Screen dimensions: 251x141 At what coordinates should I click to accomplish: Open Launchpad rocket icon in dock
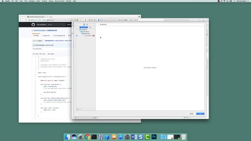tap(81, 137)
